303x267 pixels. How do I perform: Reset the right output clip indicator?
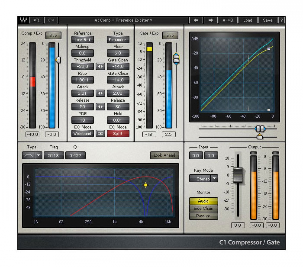[276, 153]
